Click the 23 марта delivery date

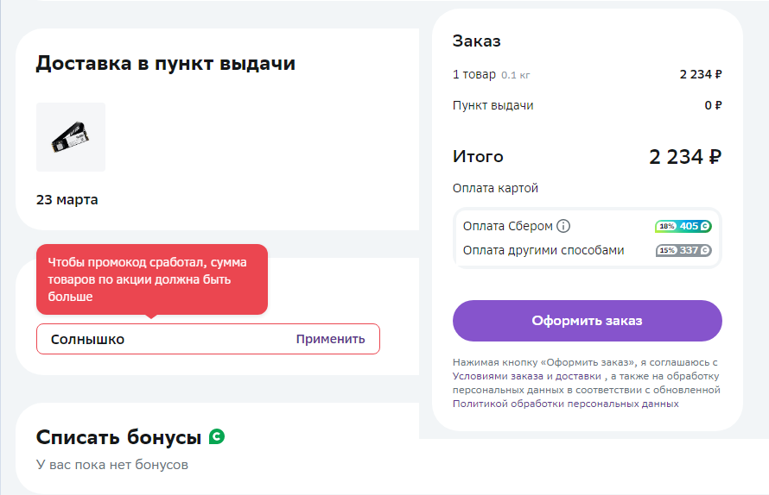pyautogui.click(x=67, y=200)
